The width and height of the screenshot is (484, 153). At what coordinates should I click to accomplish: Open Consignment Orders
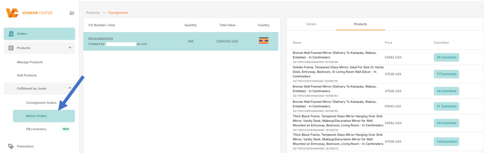[41, 103]
